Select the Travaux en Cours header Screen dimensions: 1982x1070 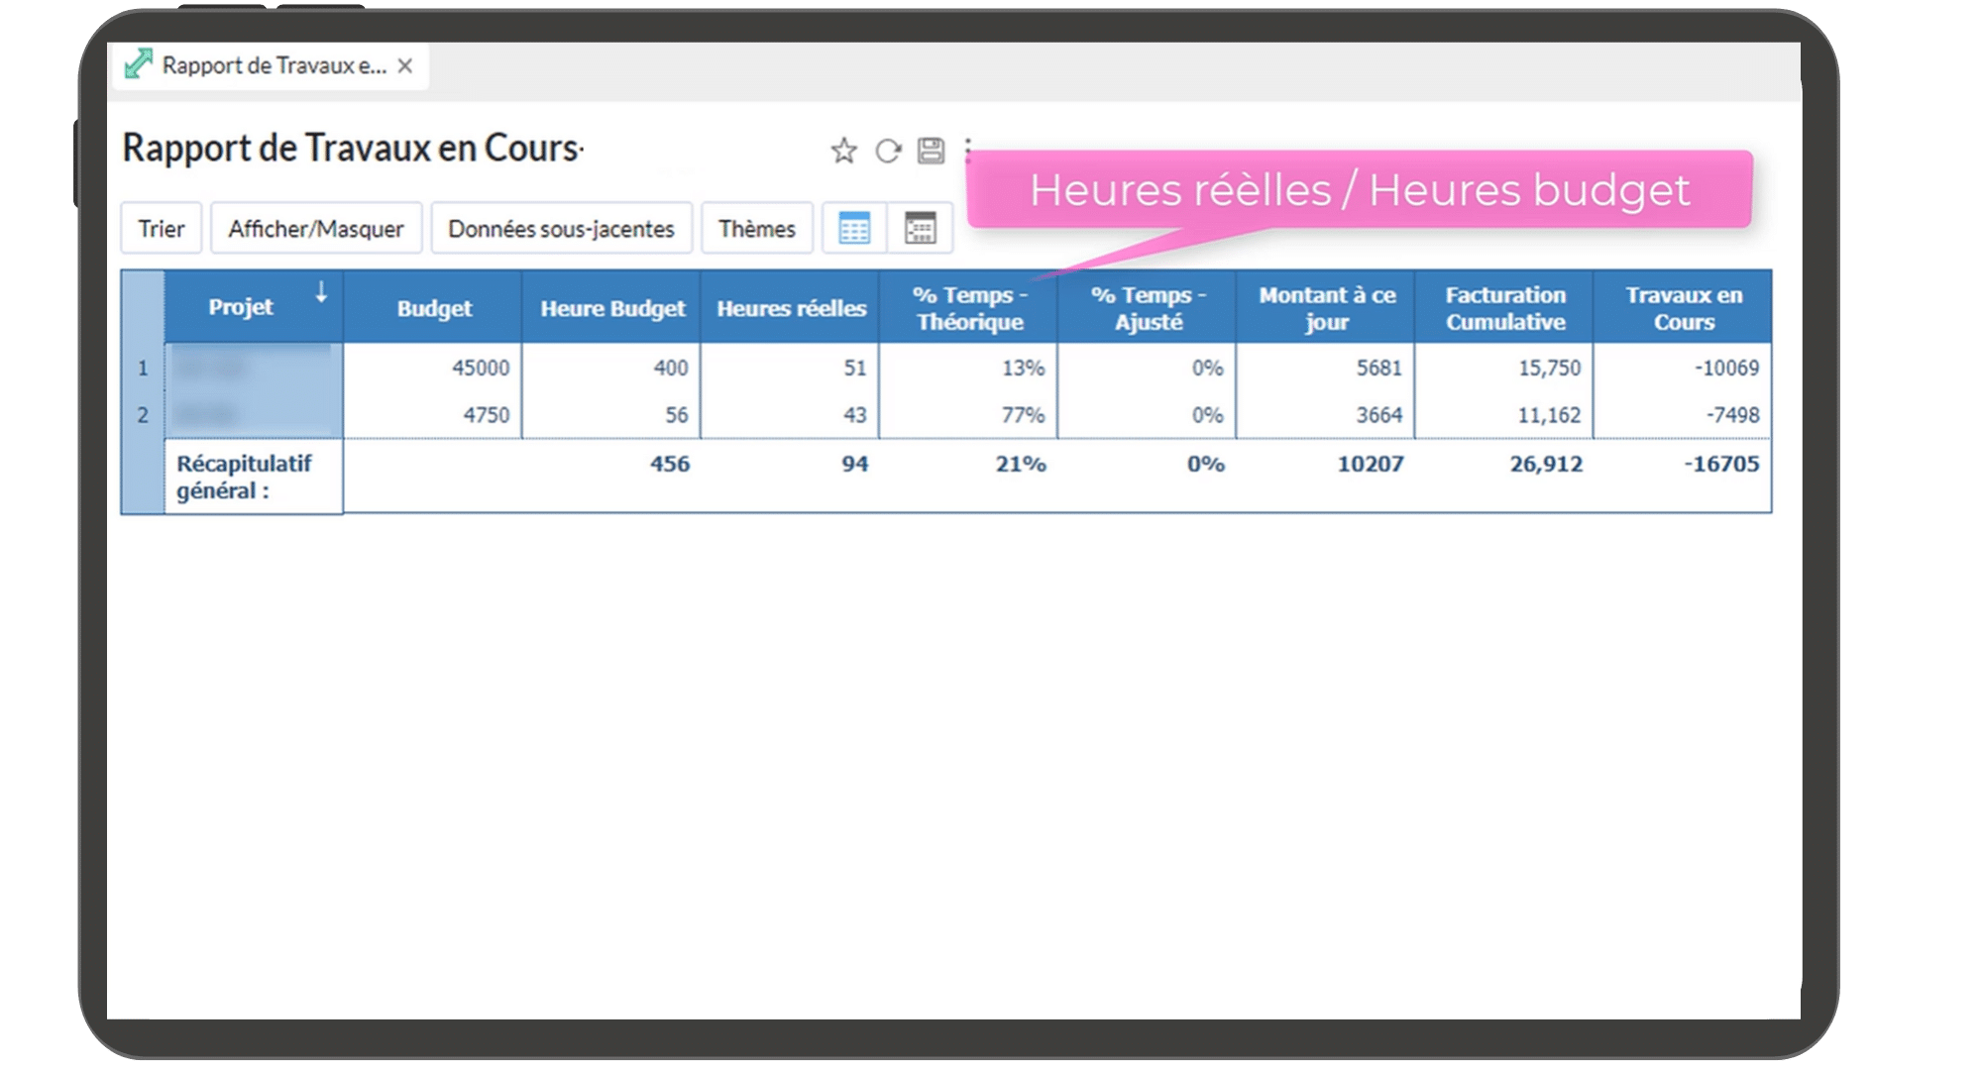[x=1683, y=307]
